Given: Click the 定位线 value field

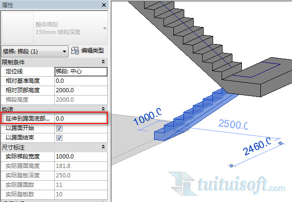Looking at the screenshot, I should [x=80, y=71].
